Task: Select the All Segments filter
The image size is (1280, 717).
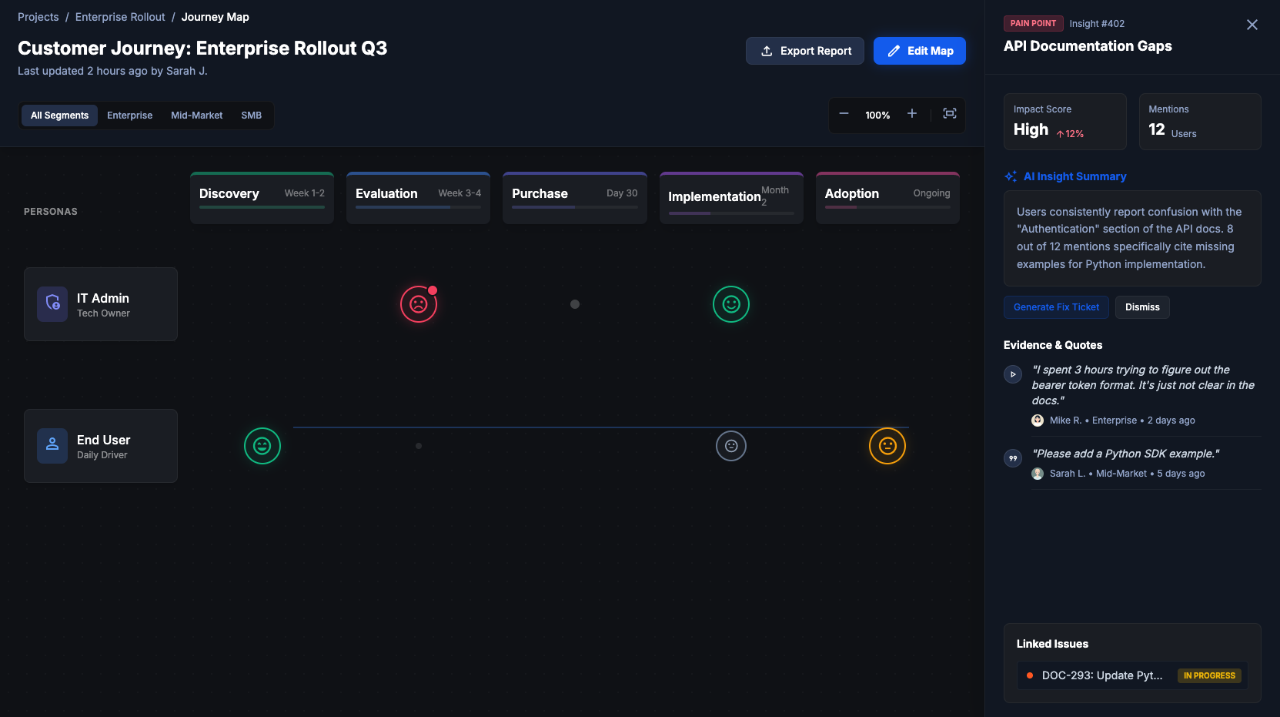Action: pos(58,115)
